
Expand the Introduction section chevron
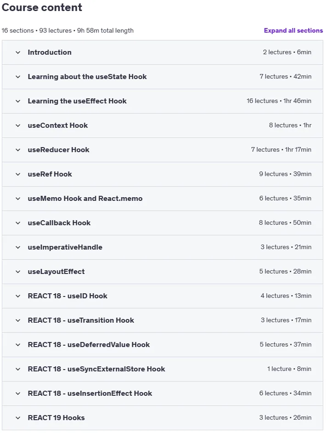pos(18,52)
